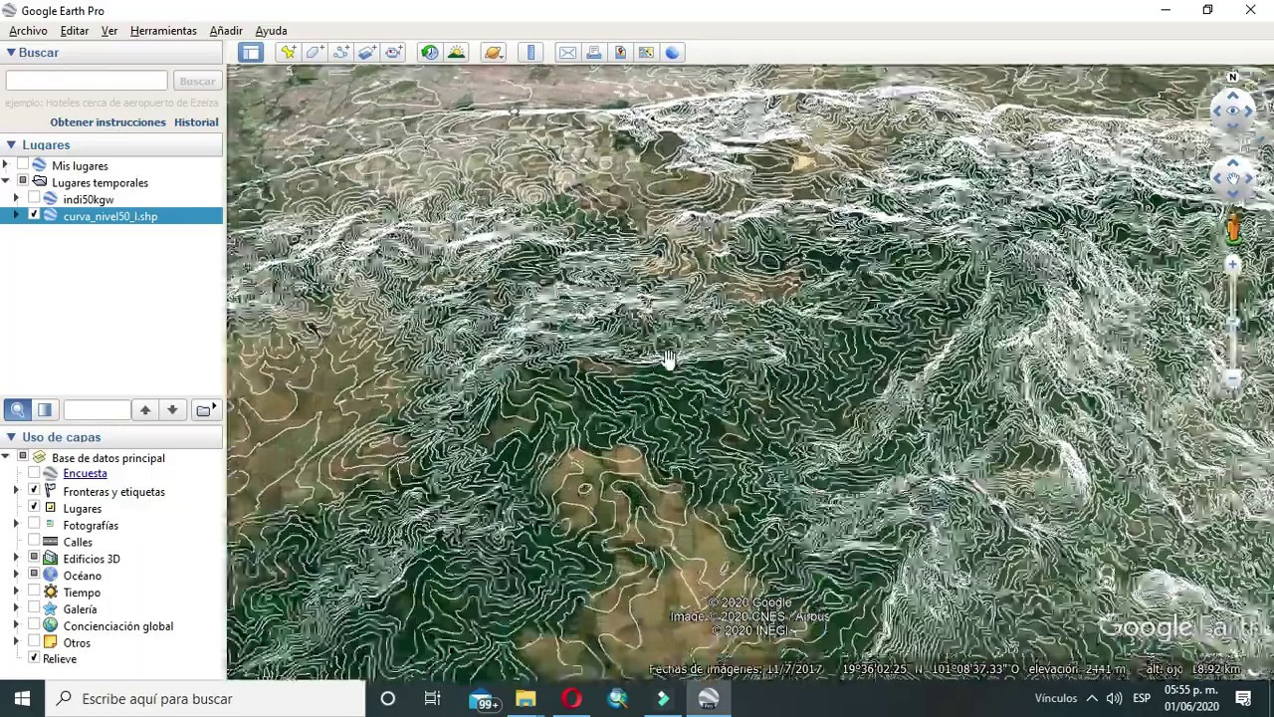Show historical imagery clock tool

[430, 53]
